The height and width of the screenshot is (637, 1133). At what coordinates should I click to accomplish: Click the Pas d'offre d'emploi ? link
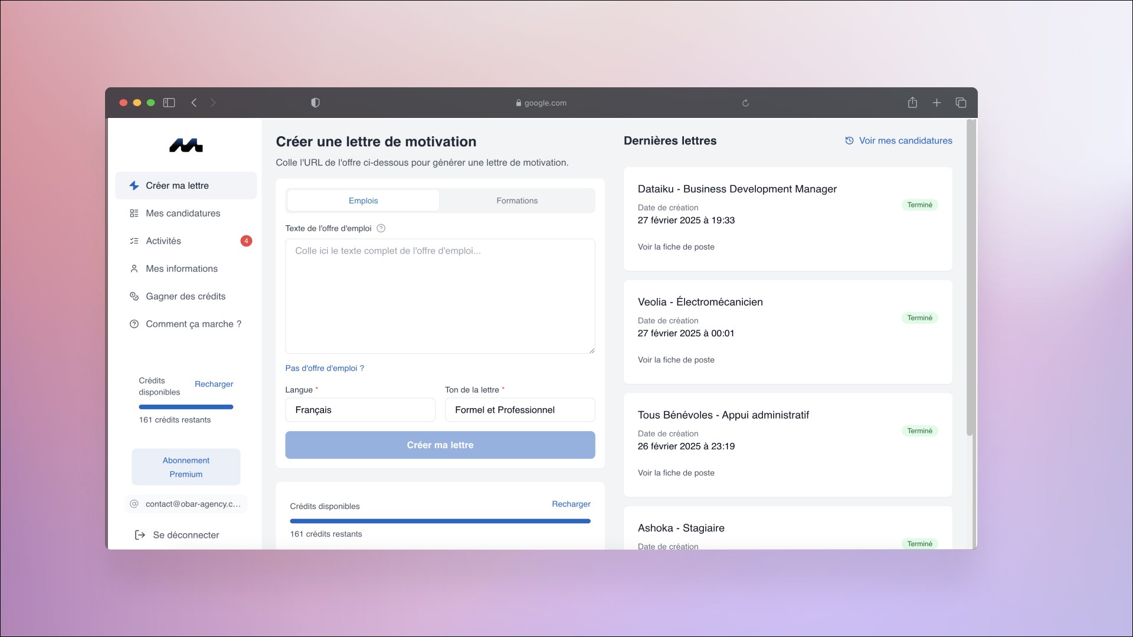[325, 368]
